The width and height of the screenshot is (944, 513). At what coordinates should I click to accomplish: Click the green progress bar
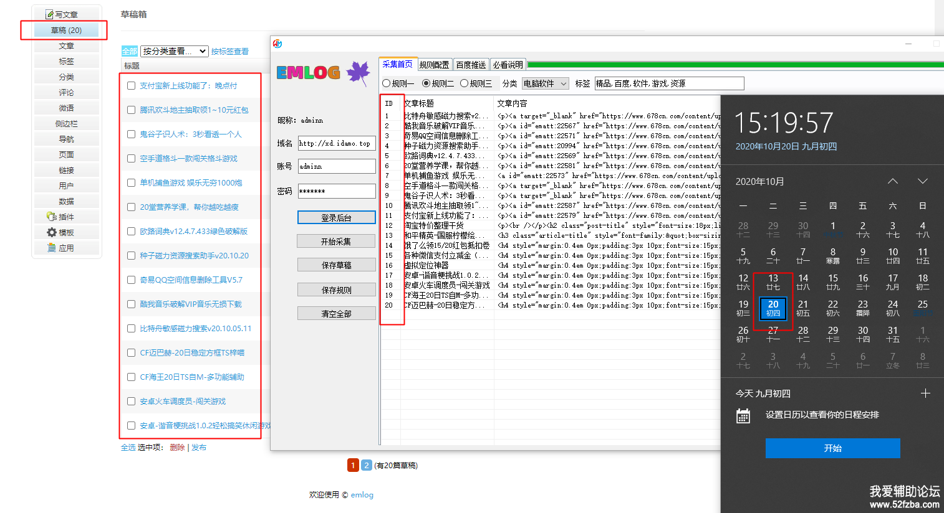tap(736, 65)
